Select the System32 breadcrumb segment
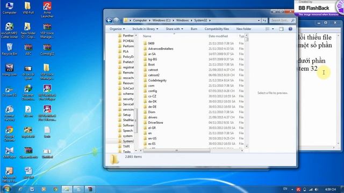 tap(200, 20)
